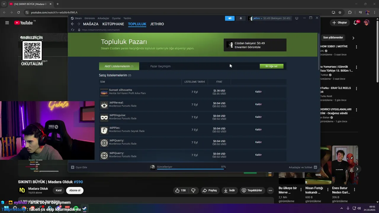Click the wallet avatar in Cüzdan bakiyesi box
The image size is (379, 213).
click(230, 45)
